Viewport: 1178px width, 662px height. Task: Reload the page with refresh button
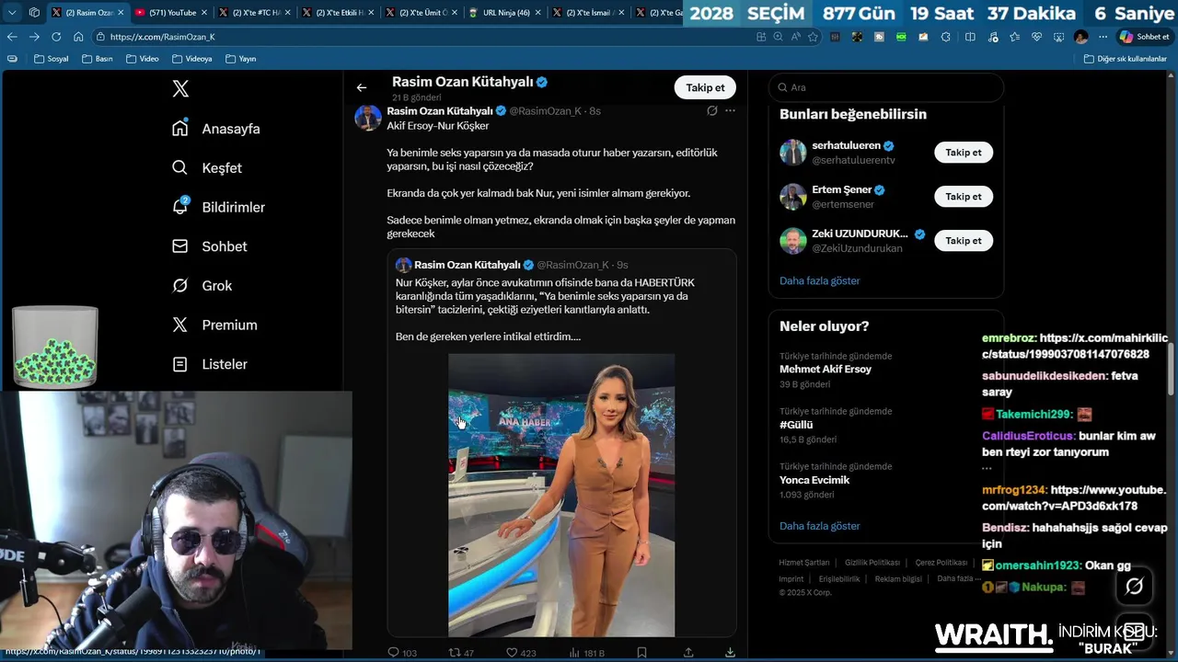click(x=56, y=37)
